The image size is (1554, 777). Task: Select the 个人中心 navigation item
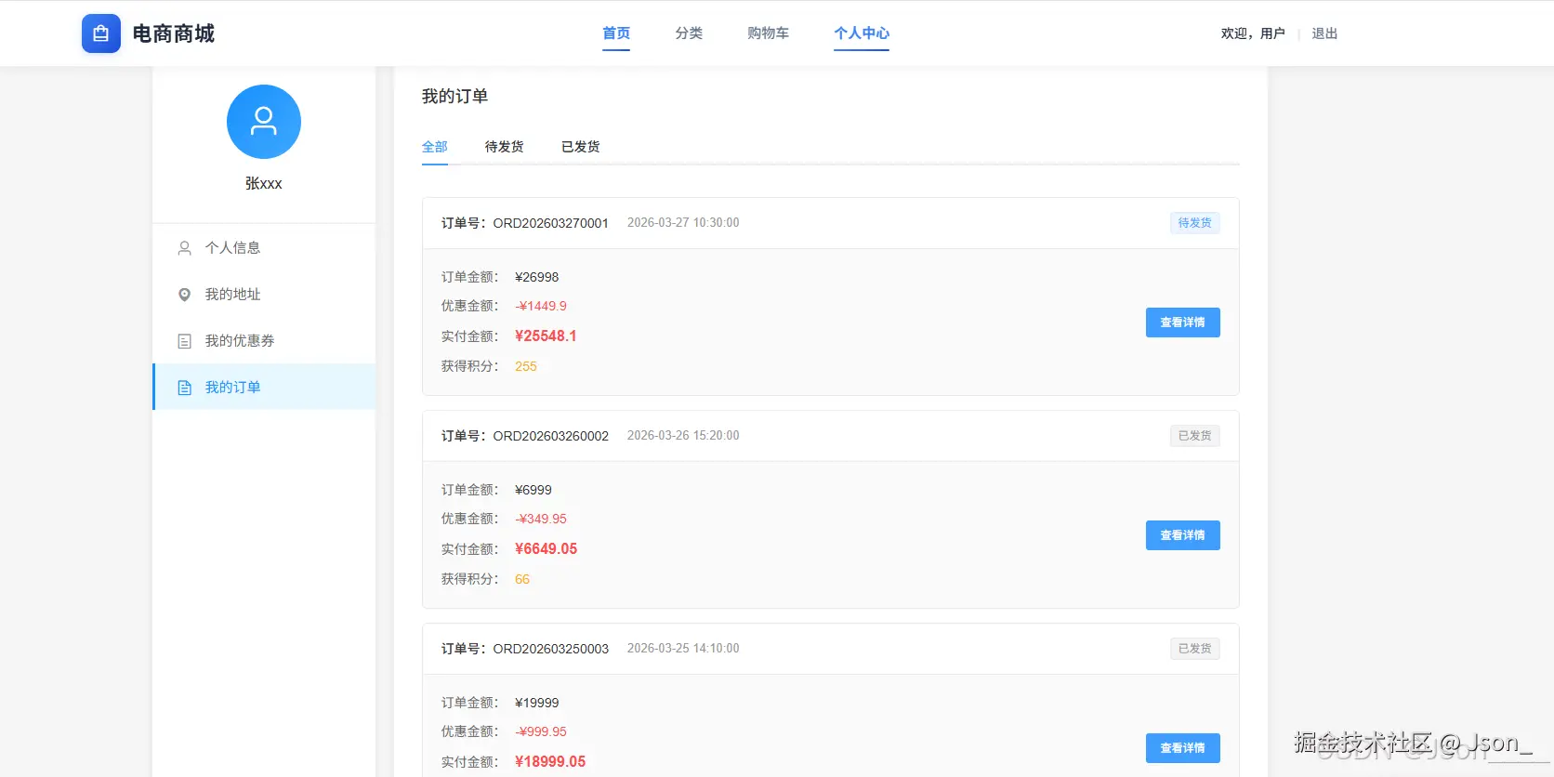862,33
